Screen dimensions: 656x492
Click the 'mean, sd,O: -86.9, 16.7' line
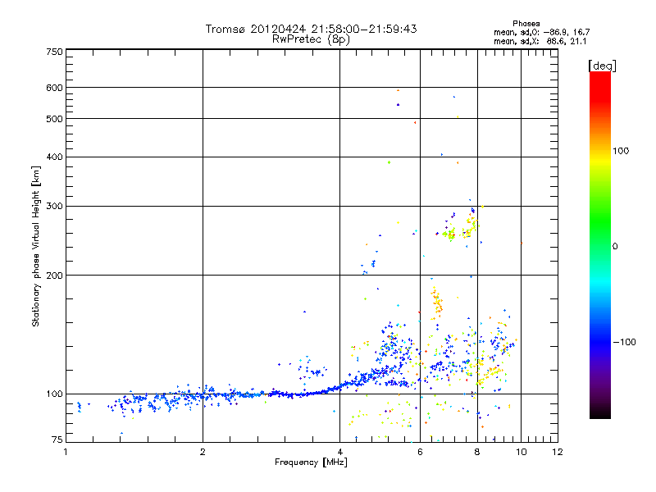(541, 32)
